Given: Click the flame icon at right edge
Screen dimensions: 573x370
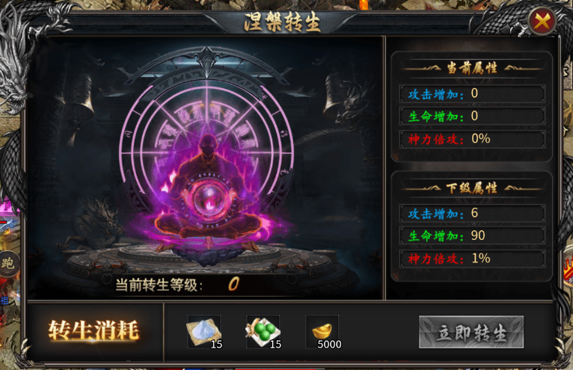Looking at the screenshot, I should [x=569, y=268].
